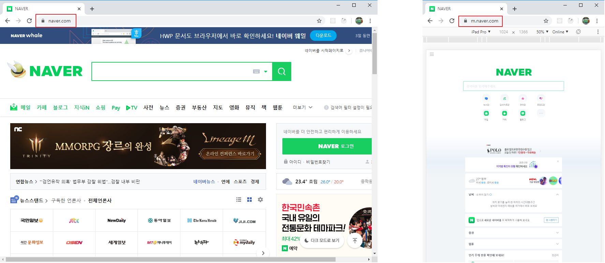Open a new tab in the left browser
Viewport: 605px width, 263px height.
point(92,9)
